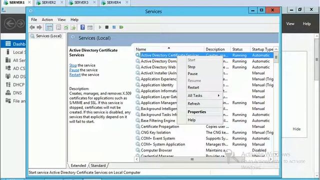Select the Certificate Propagation service row
Viewport: 320px width, 180px height.
point(204,126)
